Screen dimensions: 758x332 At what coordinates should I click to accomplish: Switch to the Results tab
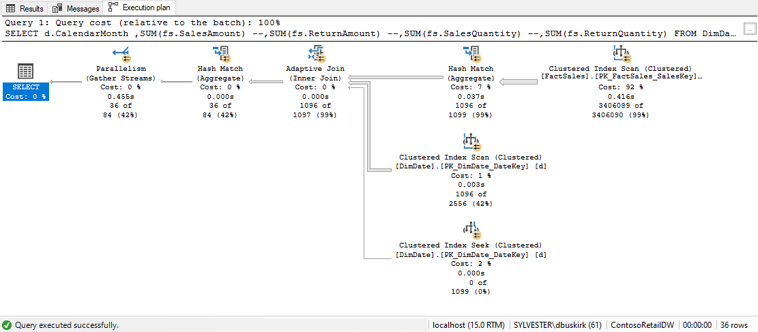[x=25, y=8]
